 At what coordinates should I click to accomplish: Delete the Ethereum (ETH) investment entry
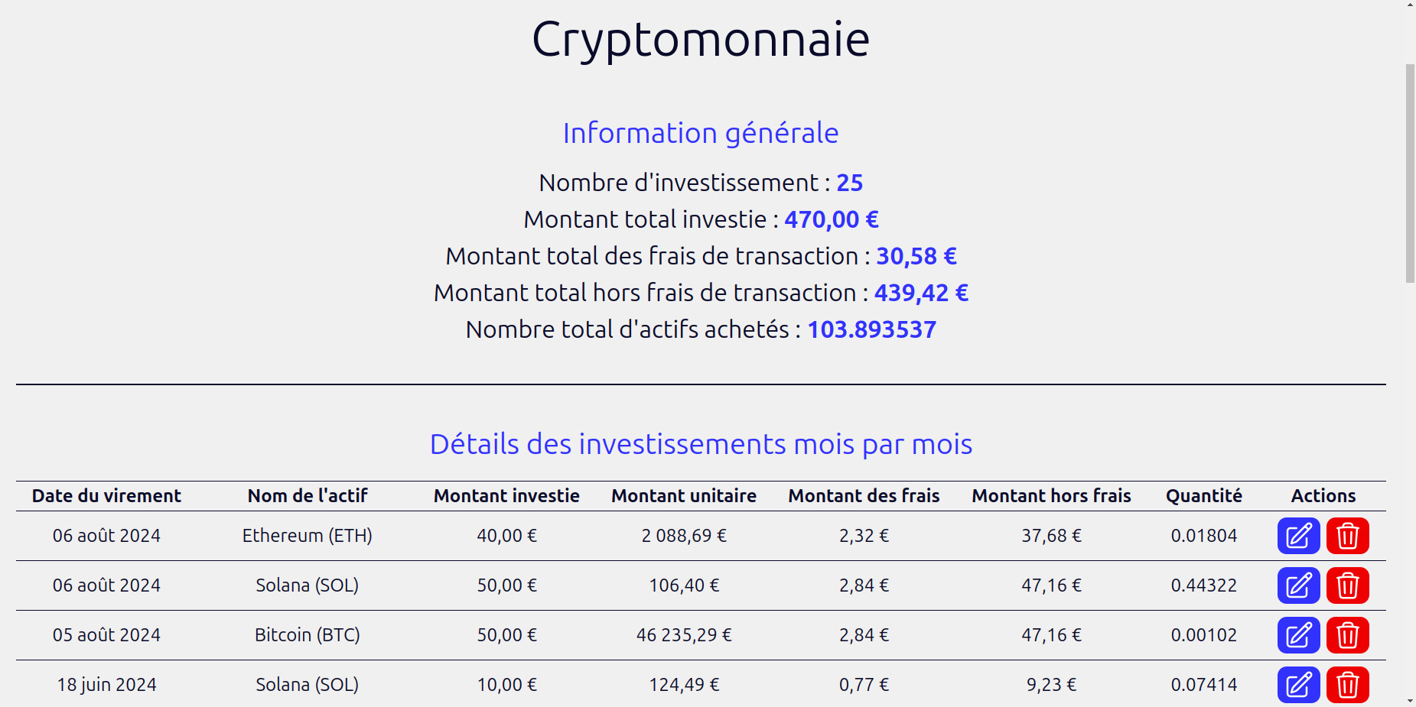(1348, 536)
